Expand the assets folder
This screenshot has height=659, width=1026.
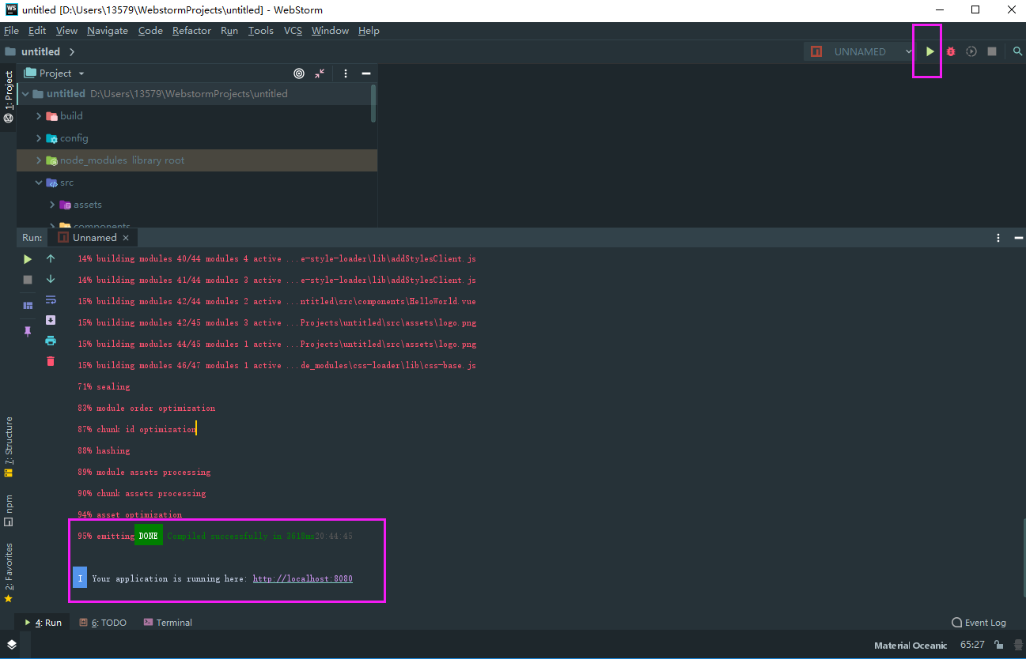[x=52, y=205]
